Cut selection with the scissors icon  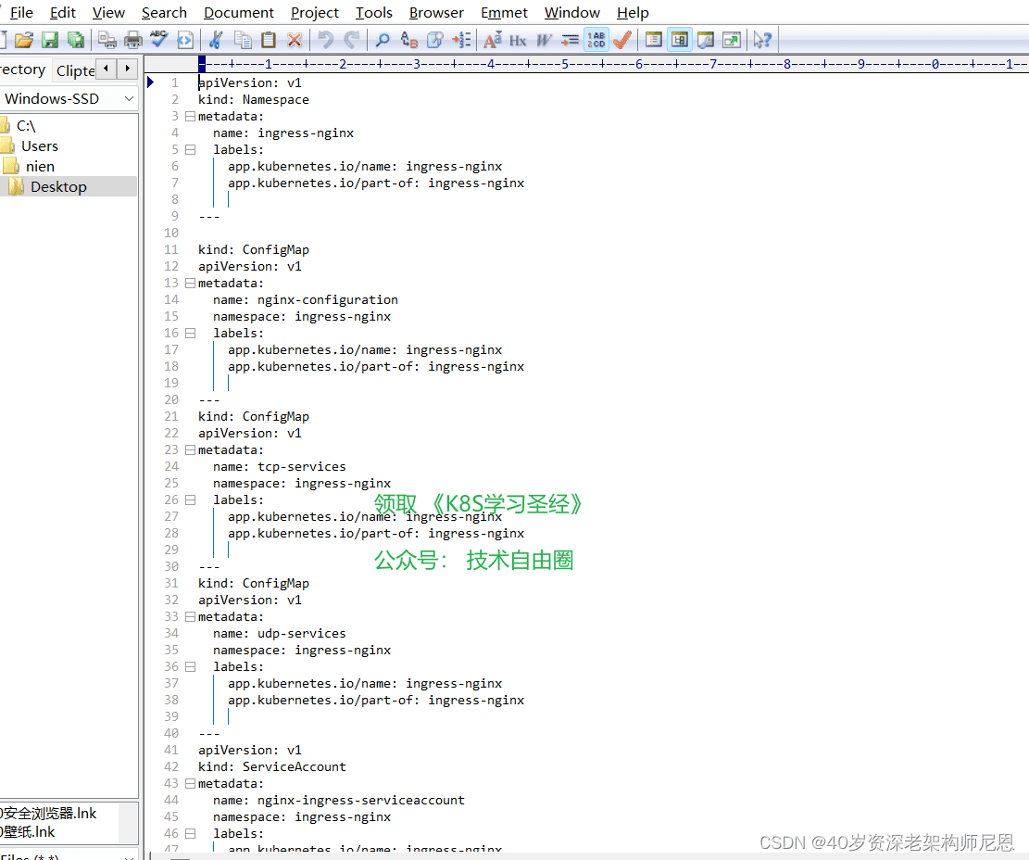click(x=216, y=40)
